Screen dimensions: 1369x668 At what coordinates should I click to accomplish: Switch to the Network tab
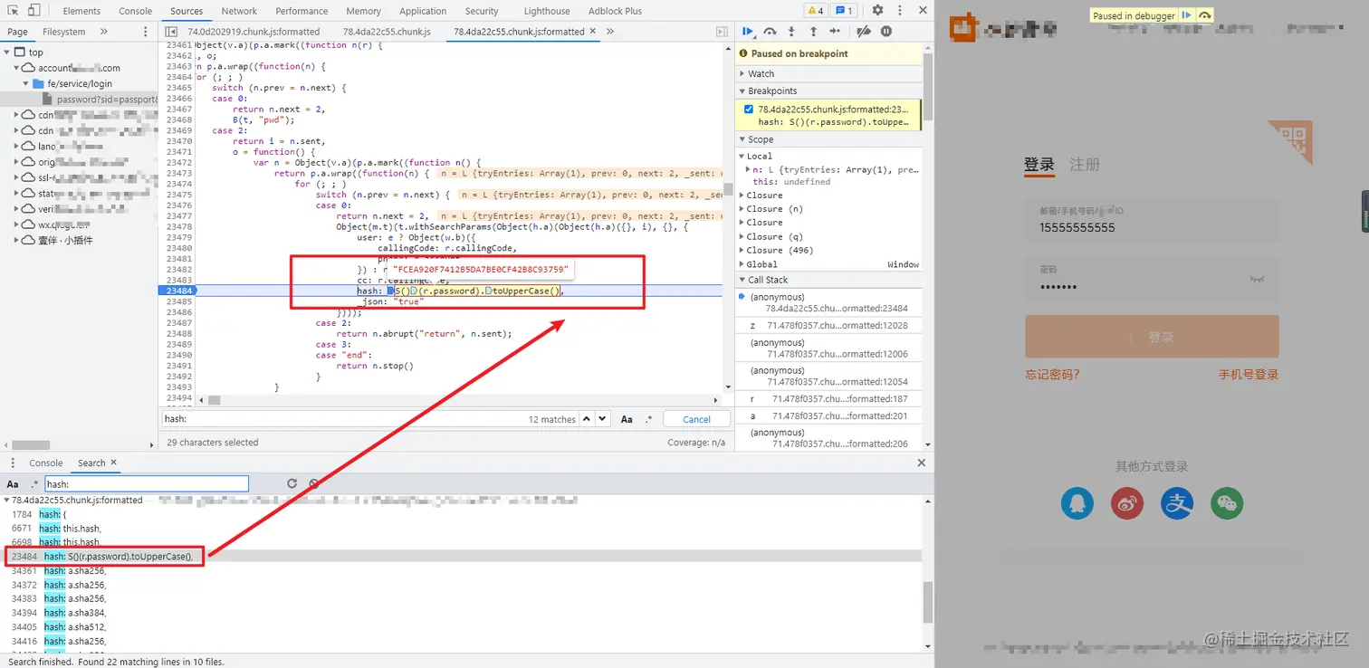(x=239, y=11)
